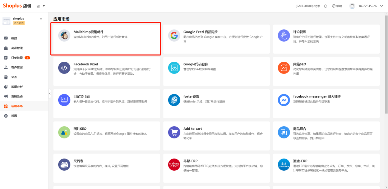This screenshot has height=189, width=388.
Task: Click the shoplus store thumbnail icon
Action: coord(6,21)
